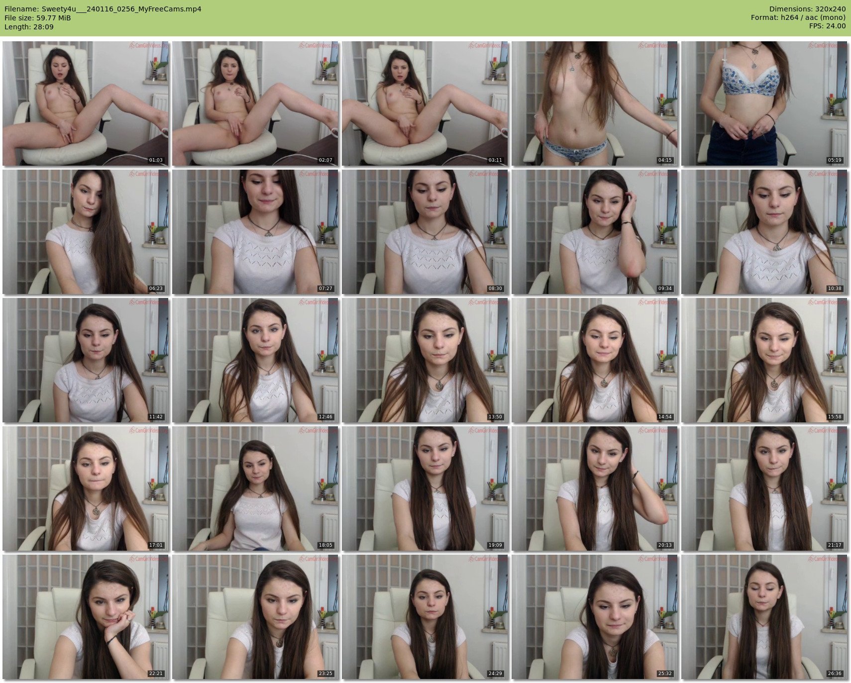Pick the final frame marked 26:36
851x683 pixels.
764,617
